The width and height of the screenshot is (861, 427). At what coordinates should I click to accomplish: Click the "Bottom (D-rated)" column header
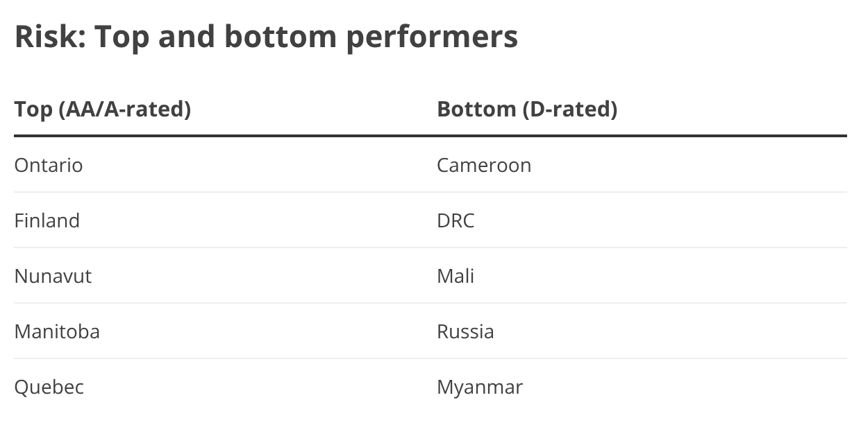pos(527,109)
